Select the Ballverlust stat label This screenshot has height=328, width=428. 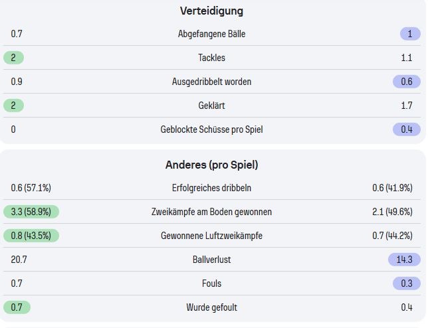coord(211,260)
